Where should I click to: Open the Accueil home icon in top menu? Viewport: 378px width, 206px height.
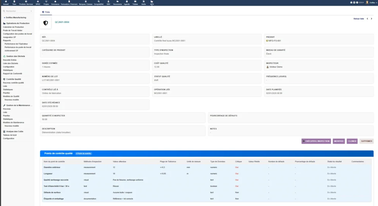click(x=6, y=2)
